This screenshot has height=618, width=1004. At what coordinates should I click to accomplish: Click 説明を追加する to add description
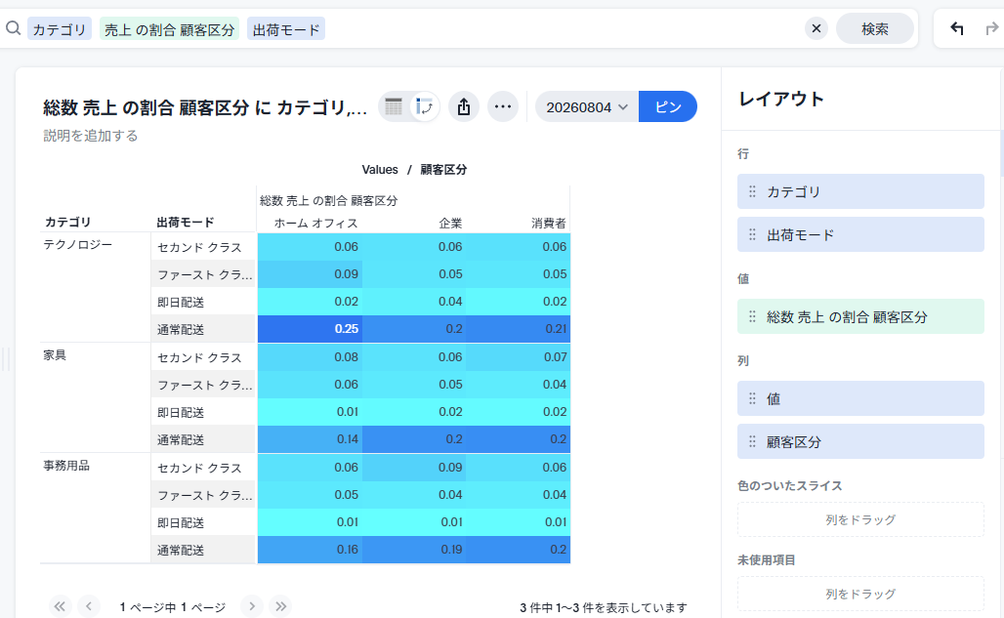click(x=90, y=136)
